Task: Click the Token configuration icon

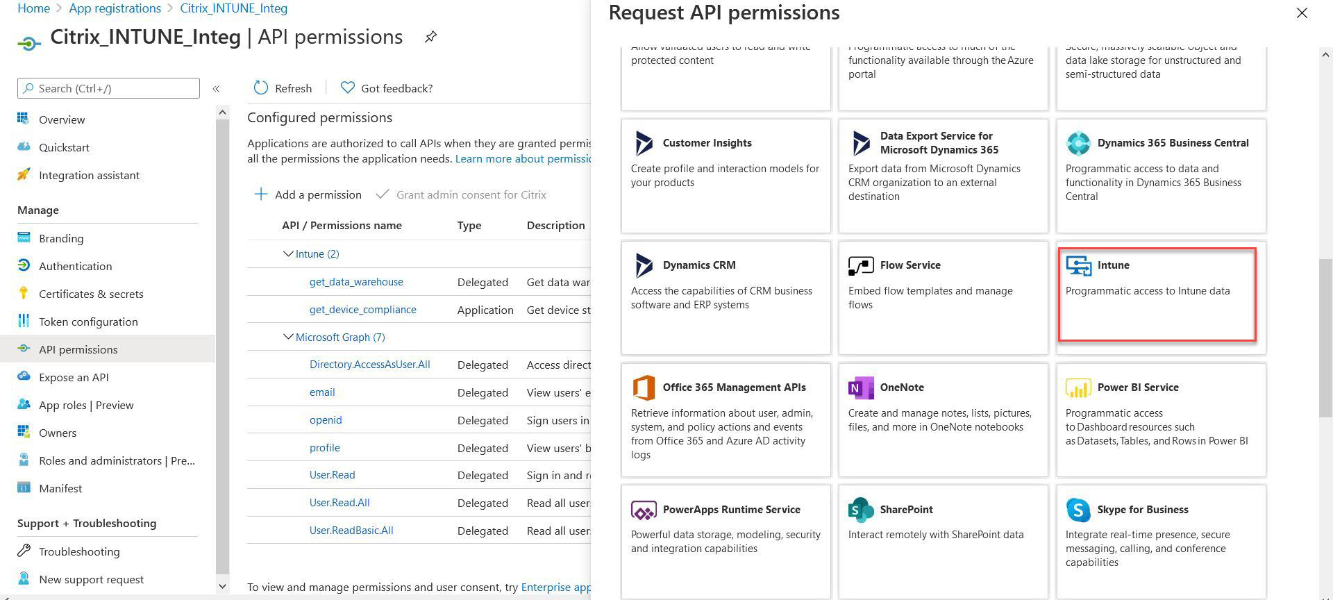Action: [24, 321]
